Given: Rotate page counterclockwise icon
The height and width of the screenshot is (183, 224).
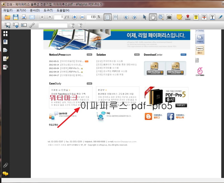Looking at the screenshot, I should pyautogui.click(x=126, y=17).
